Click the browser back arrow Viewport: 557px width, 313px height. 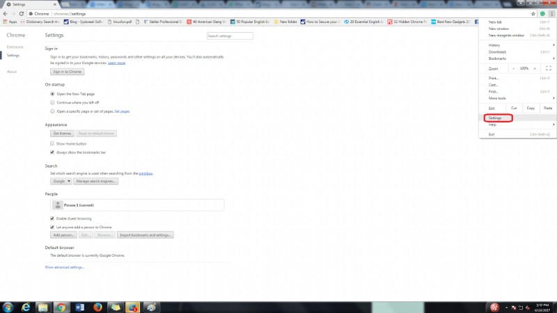(x=6, y=14)
